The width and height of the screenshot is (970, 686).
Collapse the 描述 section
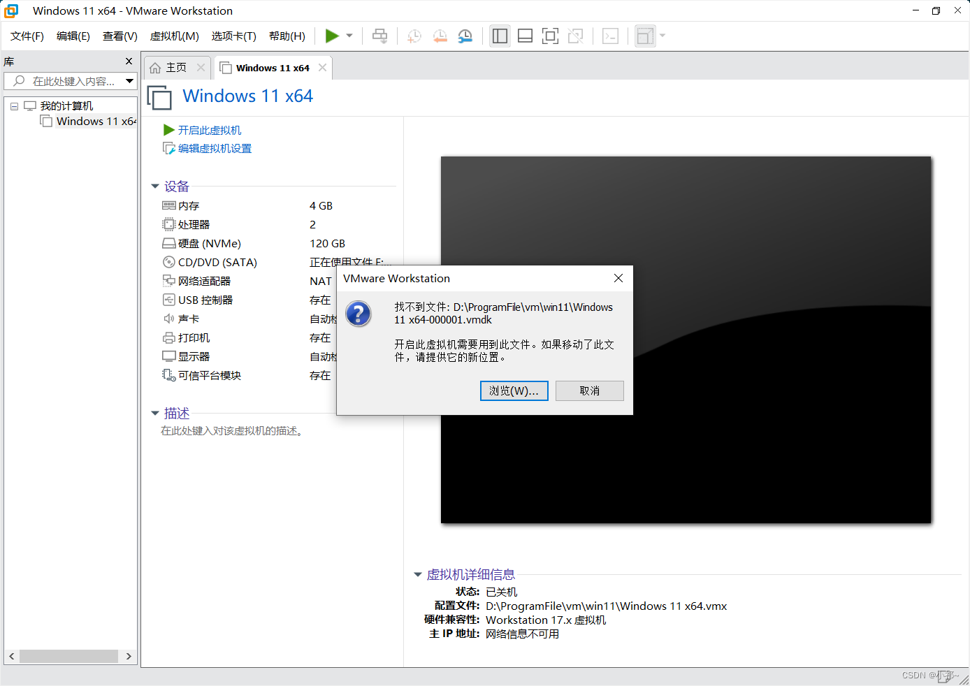coord(155,414)
